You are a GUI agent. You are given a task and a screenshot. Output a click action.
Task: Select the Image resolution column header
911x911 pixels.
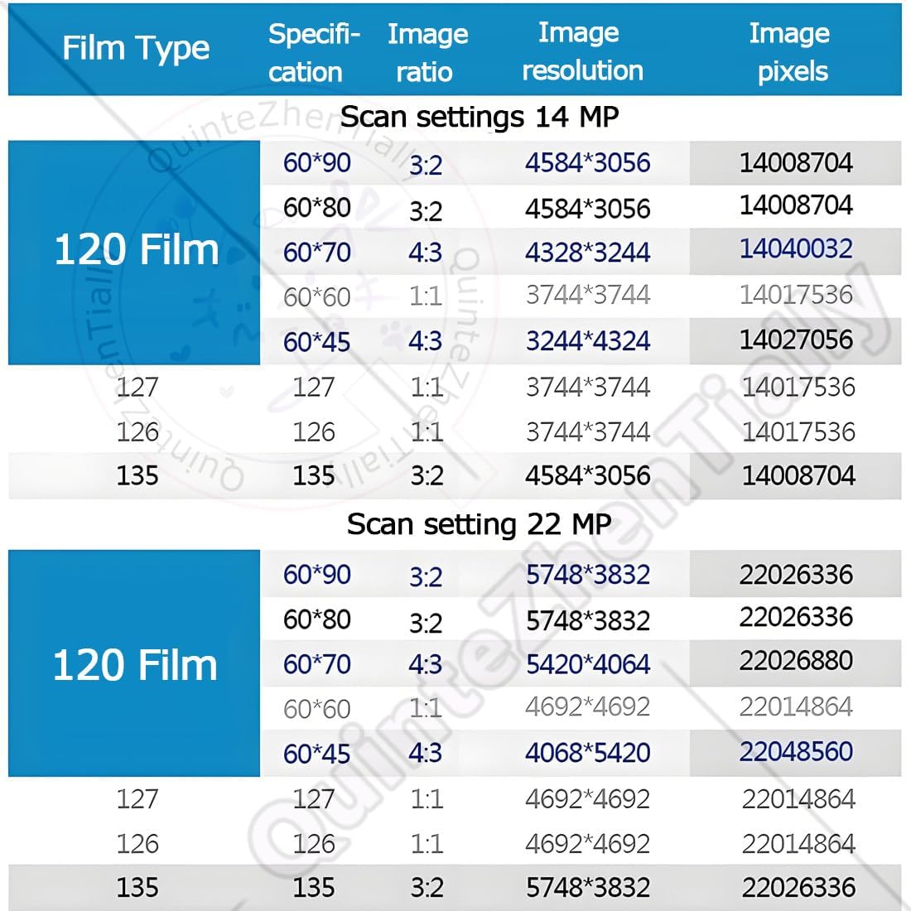[581, 51]
